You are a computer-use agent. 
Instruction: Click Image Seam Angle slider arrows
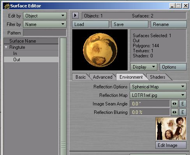pyautogui.click(x=174, y=104)
